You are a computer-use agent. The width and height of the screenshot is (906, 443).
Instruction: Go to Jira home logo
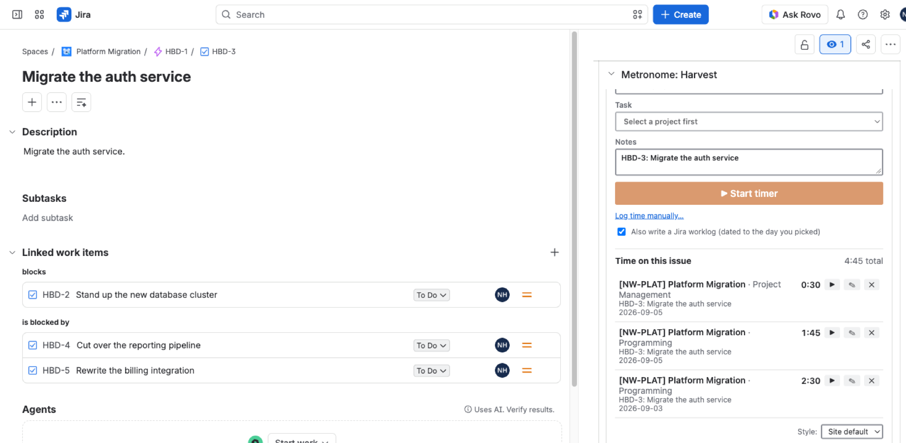tap(74, 15)
